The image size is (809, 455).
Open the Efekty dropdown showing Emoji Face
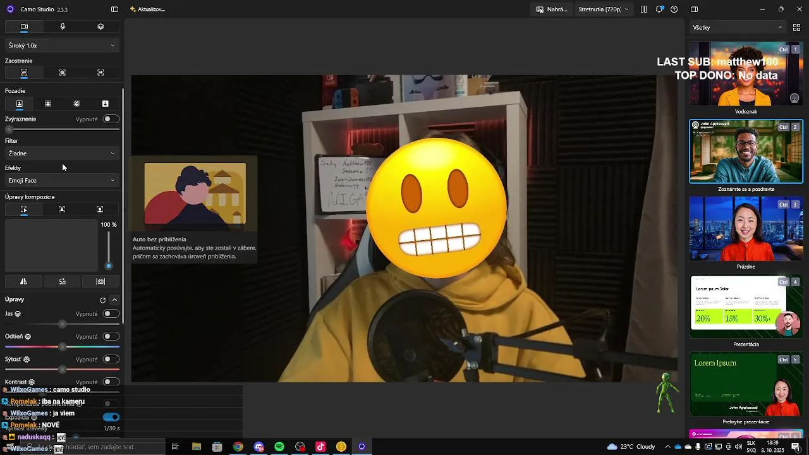click(62, 181)
